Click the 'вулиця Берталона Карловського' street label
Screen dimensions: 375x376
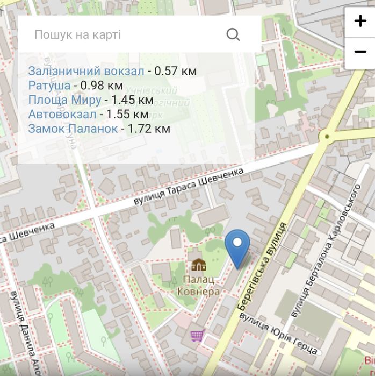(326, 251)
